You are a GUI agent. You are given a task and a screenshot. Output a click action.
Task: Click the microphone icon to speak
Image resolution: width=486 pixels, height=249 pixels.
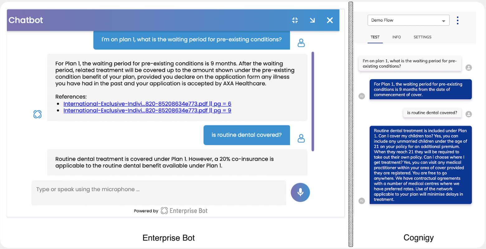[300, 192]
